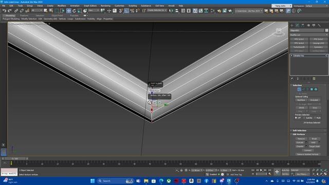The height and width of the screenshot is (185, 329).
Task: Select Polygon sub-object level in Selection
Action: point(312,89)
